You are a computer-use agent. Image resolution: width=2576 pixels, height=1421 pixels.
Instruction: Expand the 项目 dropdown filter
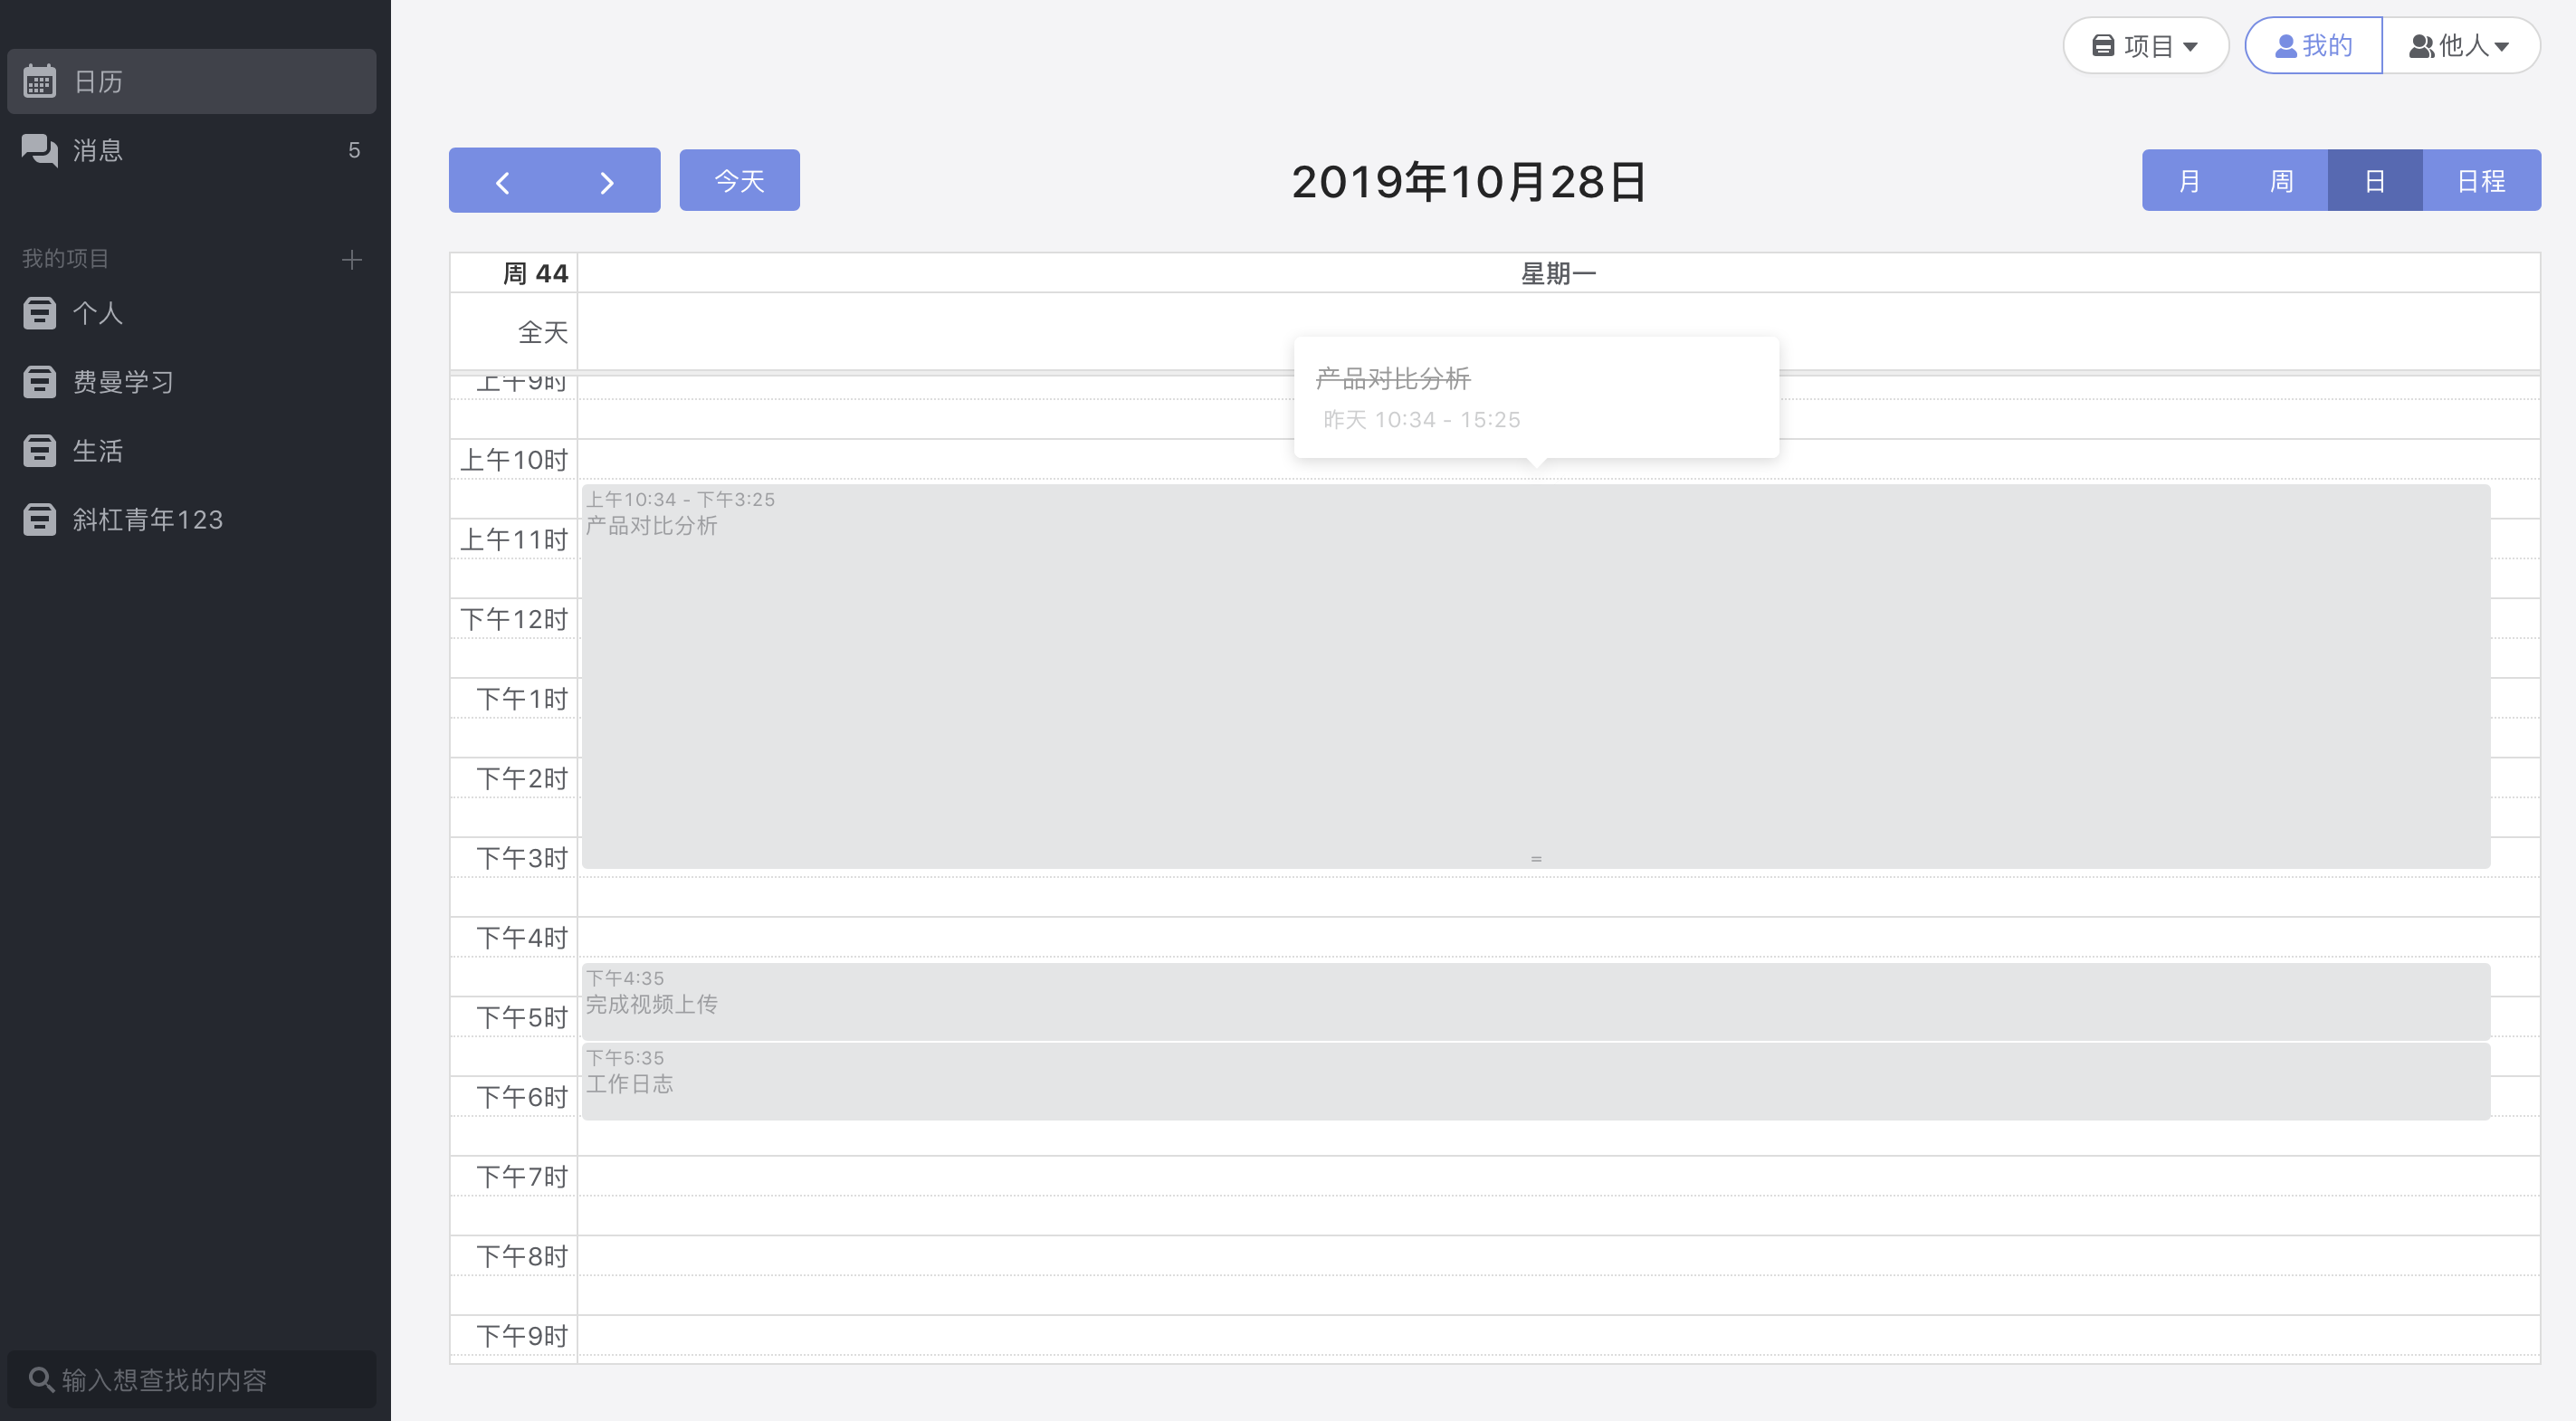[2145, 46]
